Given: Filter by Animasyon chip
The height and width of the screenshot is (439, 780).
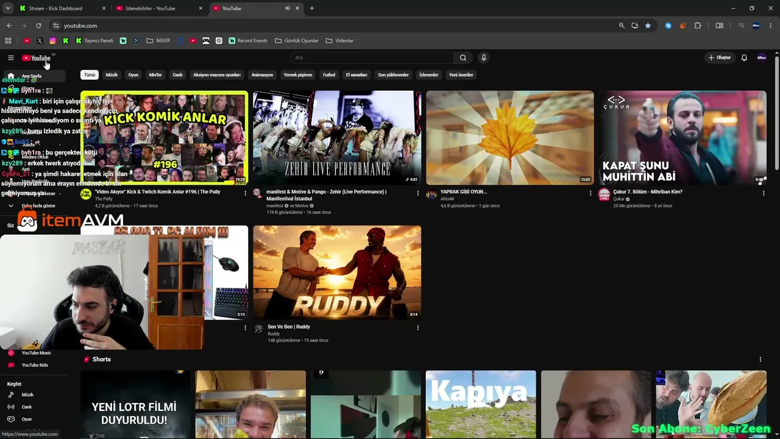Looking at the screenshot, I should pyautogui.click(x=262, y=75).
